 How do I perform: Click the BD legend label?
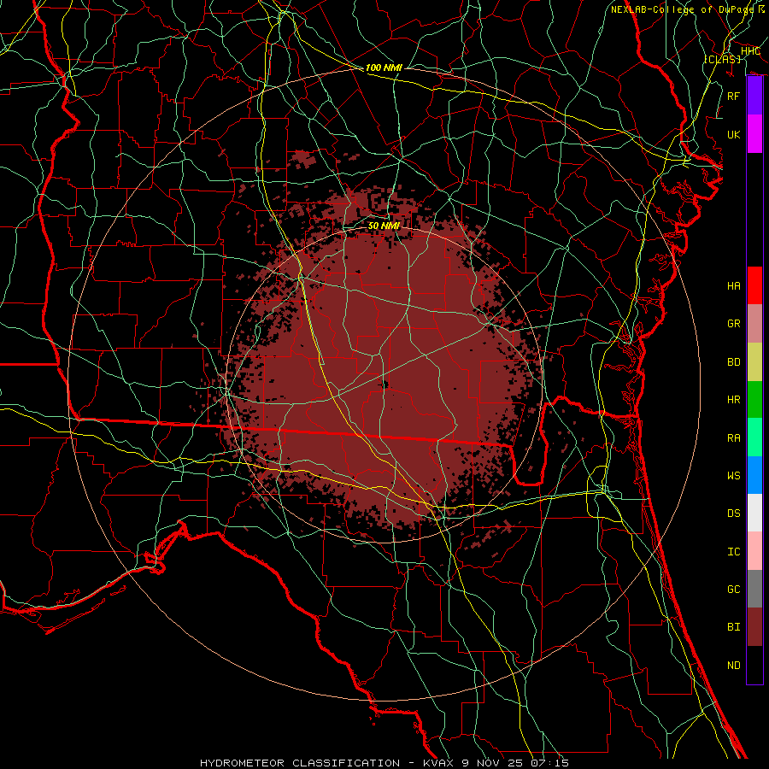(x=734, y=362)
